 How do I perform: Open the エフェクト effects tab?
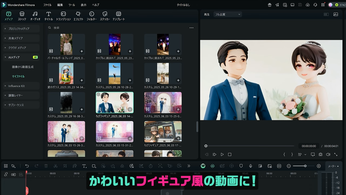[78, 16]
